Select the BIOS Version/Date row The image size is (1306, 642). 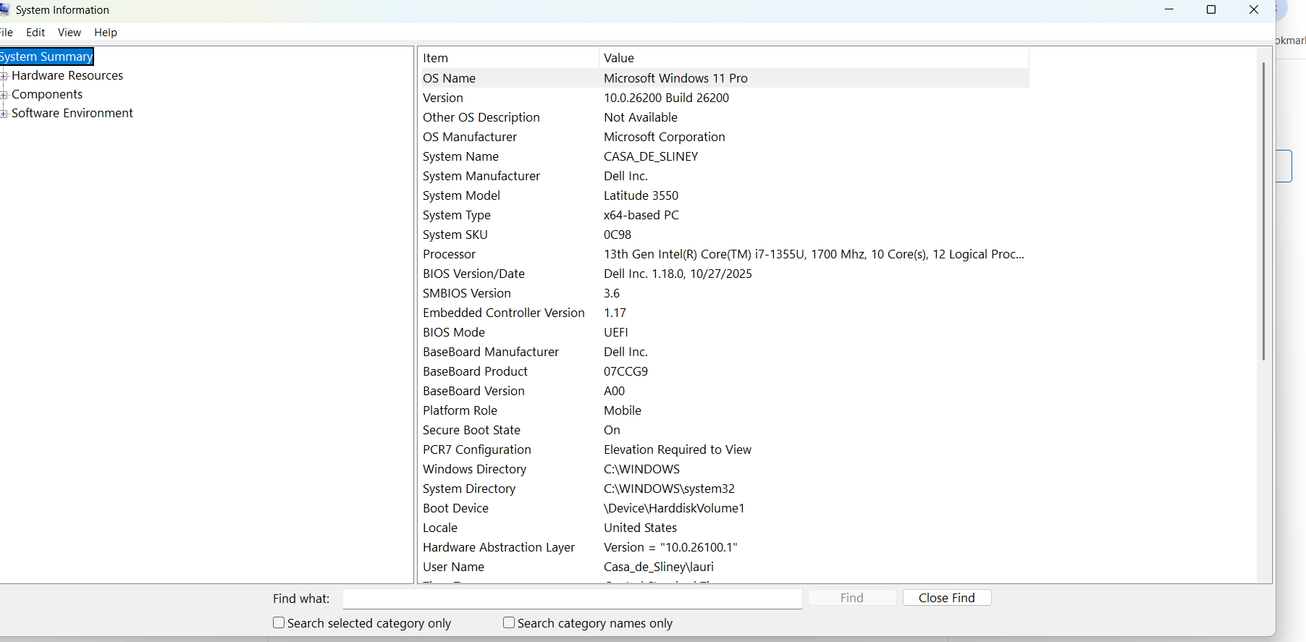click(724, 274)
